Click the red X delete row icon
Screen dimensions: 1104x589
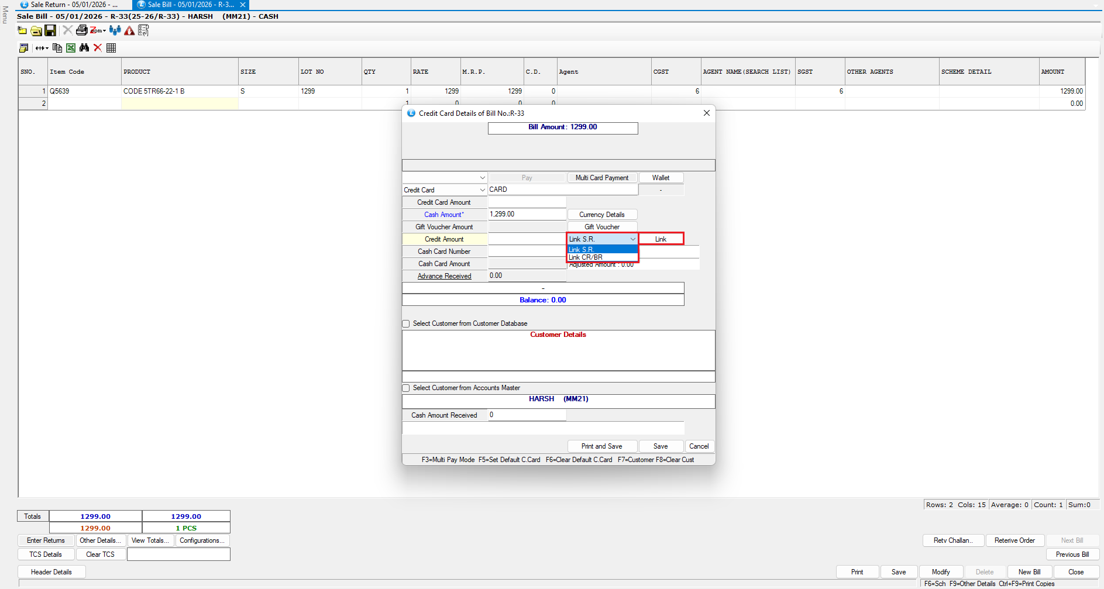click(x=98, y=48)
